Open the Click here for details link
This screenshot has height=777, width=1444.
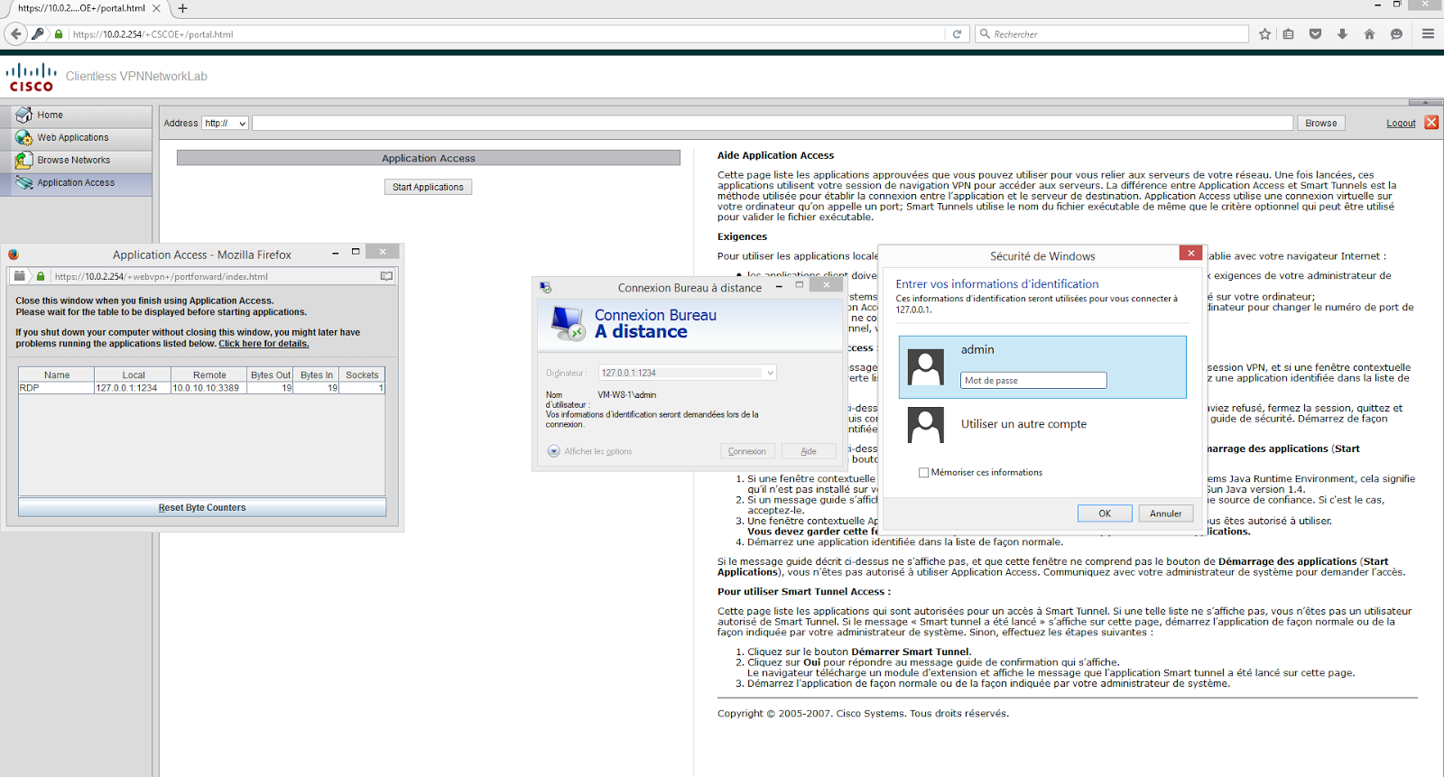[264, 344]
